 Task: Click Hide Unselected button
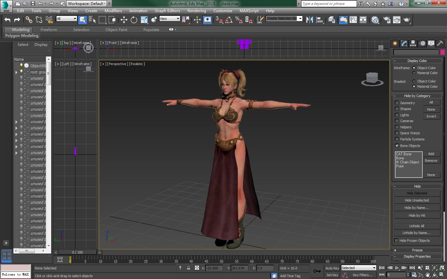coord(417,200)
